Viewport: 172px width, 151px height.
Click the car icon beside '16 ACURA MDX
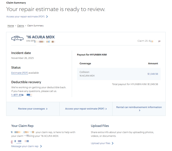[17, 38]
